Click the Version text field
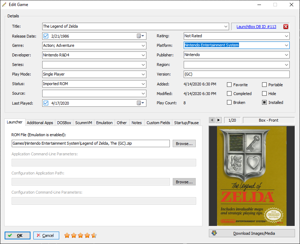The width and height of the screenshot is (300, 244). click(237, 74)
